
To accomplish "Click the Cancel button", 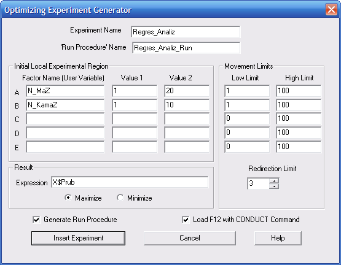I will 190,238.
